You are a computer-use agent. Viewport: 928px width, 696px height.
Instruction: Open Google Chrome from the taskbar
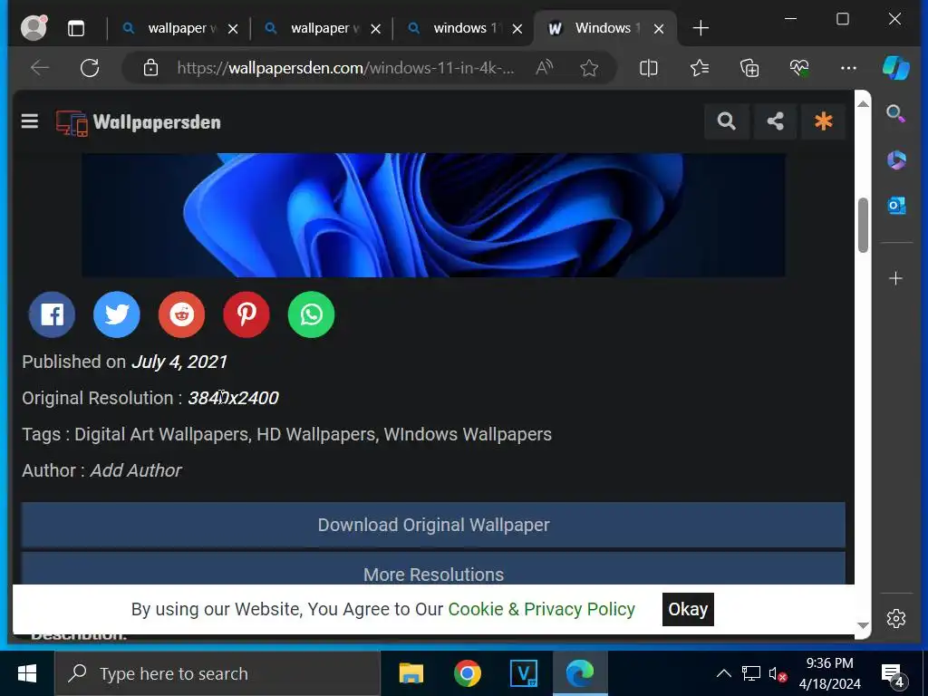[468, 673]
